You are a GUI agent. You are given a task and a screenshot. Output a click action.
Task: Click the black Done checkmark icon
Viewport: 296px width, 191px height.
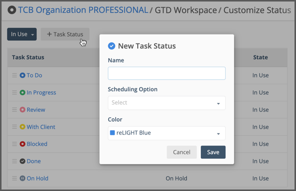[23, 161]
